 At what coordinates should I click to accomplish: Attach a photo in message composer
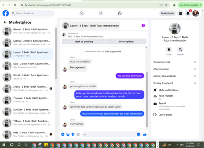68,135
